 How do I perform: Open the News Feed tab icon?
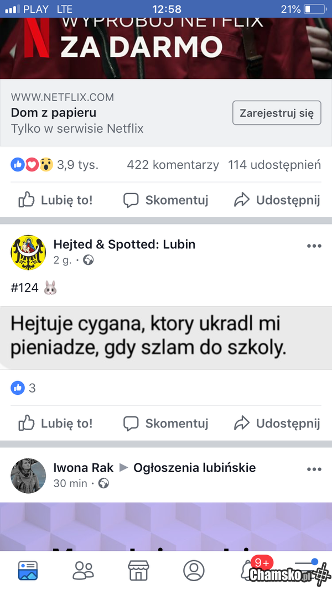click(28, 570)
